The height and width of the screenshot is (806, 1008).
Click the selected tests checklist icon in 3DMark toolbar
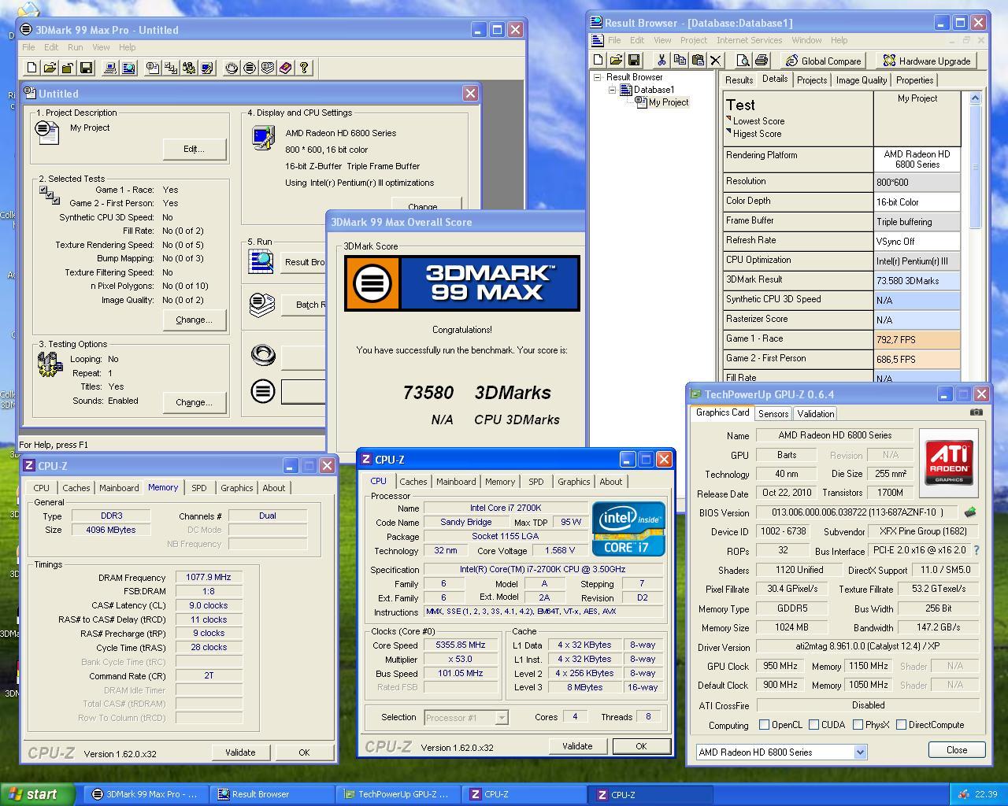tap(171, 68)
